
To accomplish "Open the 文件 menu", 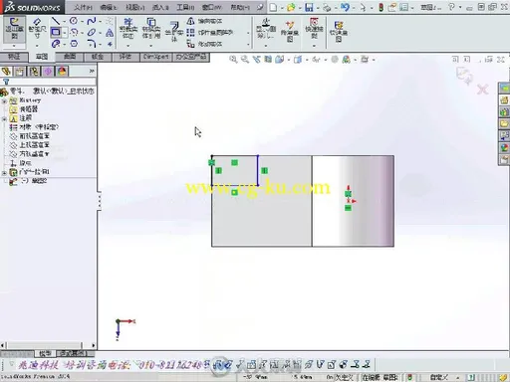I will point(83,7).
